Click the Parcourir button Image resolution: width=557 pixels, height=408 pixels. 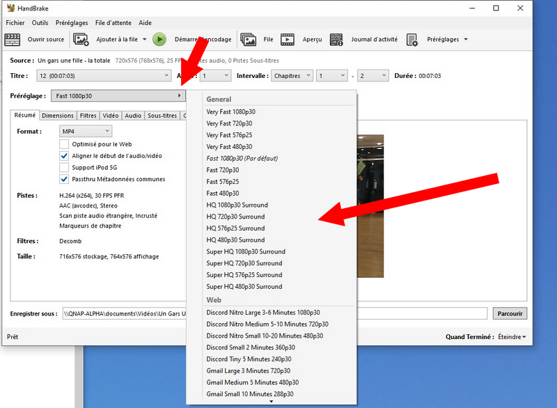(510, 313)
